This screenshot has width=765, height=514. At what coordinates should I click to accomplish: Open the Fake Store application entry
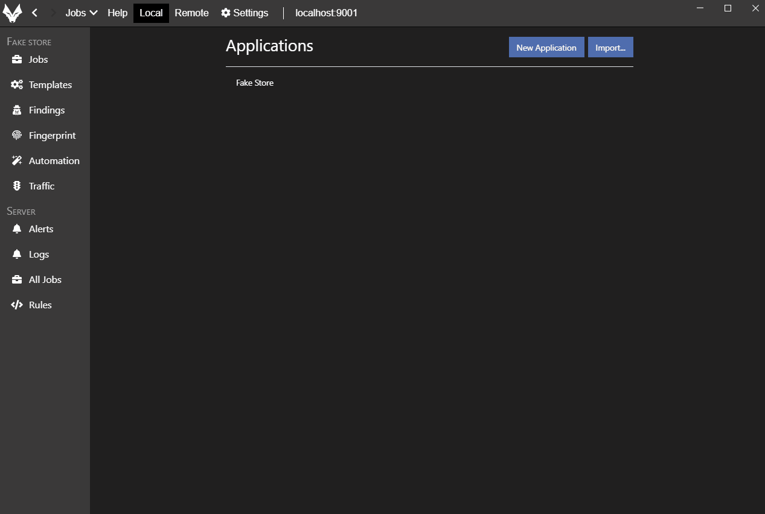[255, 83]
